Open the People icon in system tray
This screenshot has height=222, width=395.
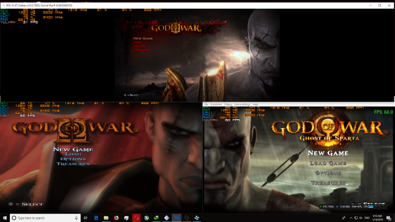pos(344,218)
